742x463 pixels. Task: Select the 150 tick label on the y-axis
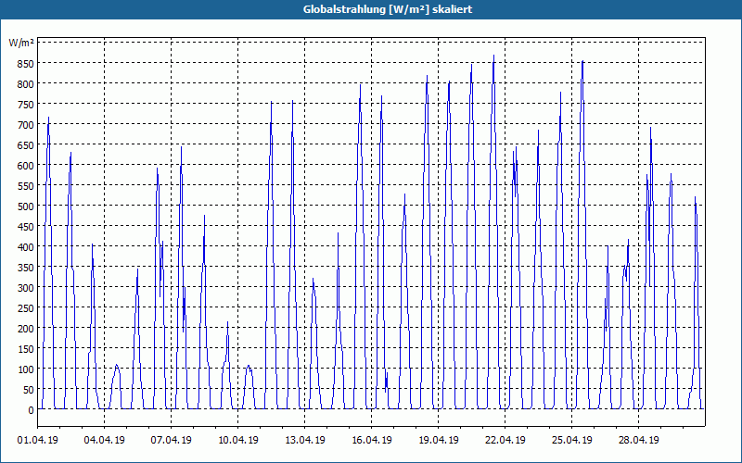26,349
